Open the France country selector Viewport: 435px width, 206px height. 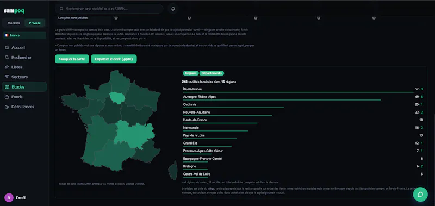(24, 35)
